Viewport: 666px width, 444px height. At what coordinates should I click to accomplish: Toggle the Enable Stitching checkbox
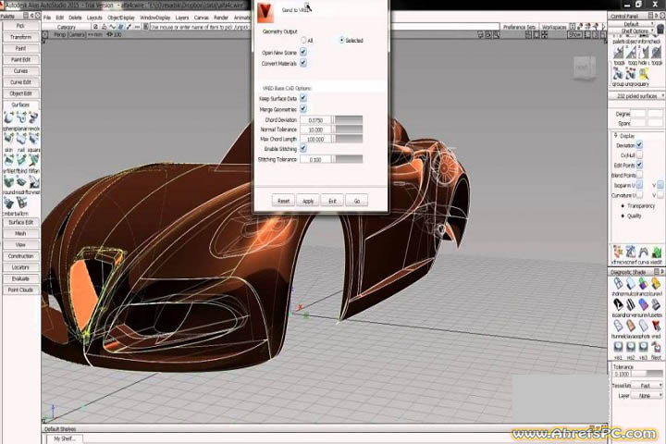point(303,148)
